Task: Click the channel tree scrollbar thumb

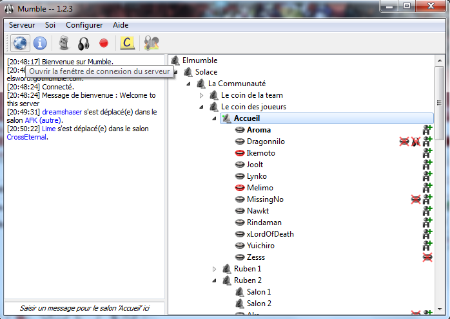Action: pos(440,103)
